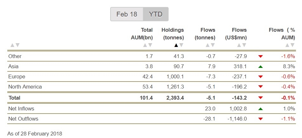The height and width of the screenshot is (138, 302).
Task: Click the Total AUM(bn) column header
Action: point(142,34)
